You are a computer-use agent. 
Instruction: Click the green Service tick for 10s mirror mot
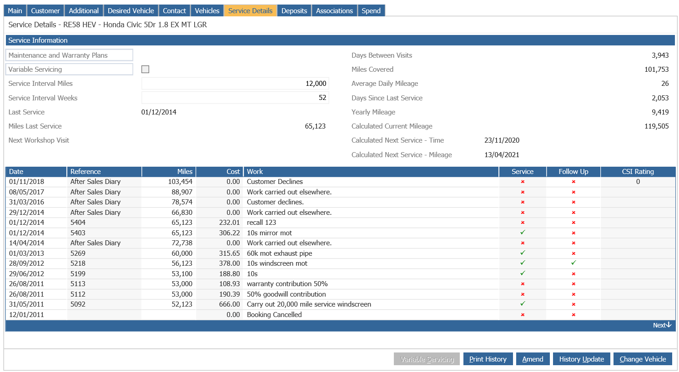(522, 233)
